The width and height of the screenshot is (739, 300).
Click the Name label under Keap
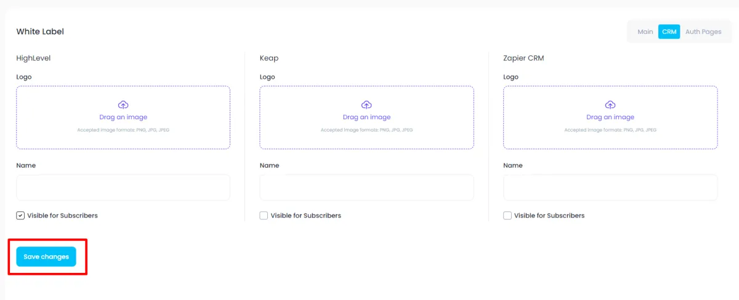coord(269,165)
